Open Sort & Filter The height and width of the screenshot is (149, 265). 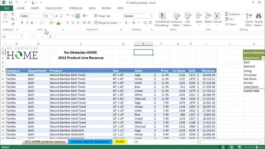tap(249, 20)
